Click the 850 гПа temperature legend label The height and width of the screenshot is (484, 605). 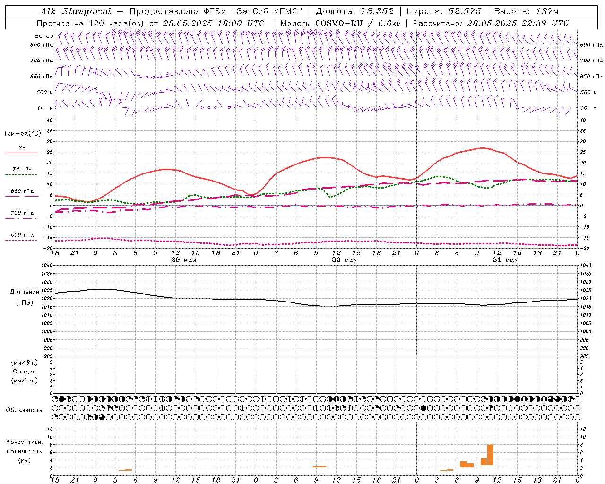click(x=22, y=191)
